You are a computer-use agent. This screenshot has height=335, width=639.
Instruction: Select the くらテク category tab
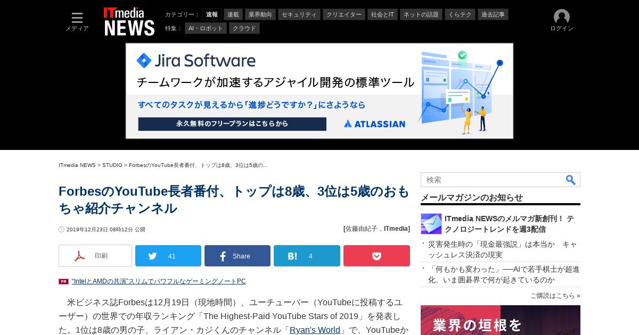pos(460,14)
